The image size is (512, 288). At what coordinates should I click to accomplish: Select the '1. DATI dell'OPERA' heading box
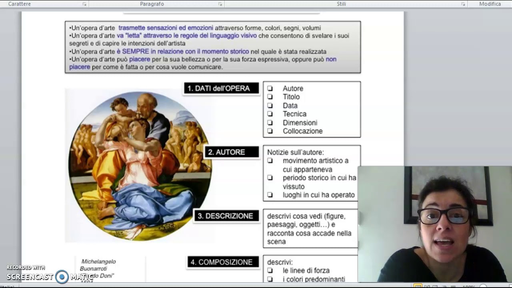tap(222, 88)
